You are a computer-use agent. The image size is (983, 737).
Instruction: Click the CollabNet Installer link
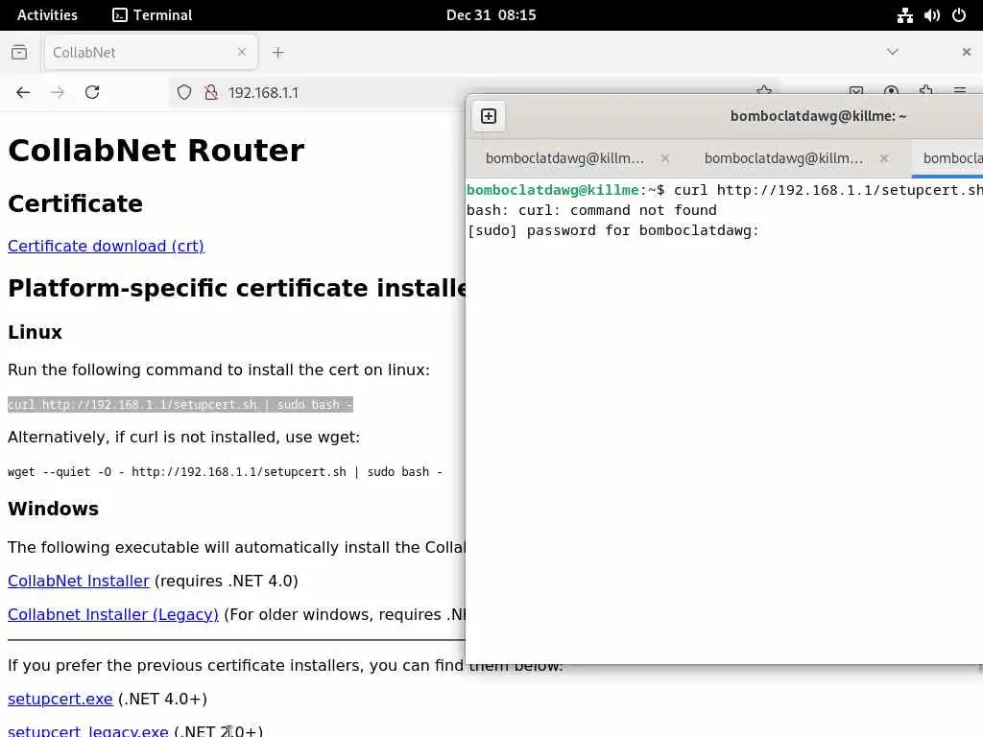[79, 581]
